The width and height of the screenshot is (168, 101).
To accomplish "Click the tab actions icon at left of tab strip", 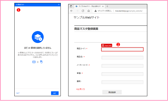I will (71, 6).
